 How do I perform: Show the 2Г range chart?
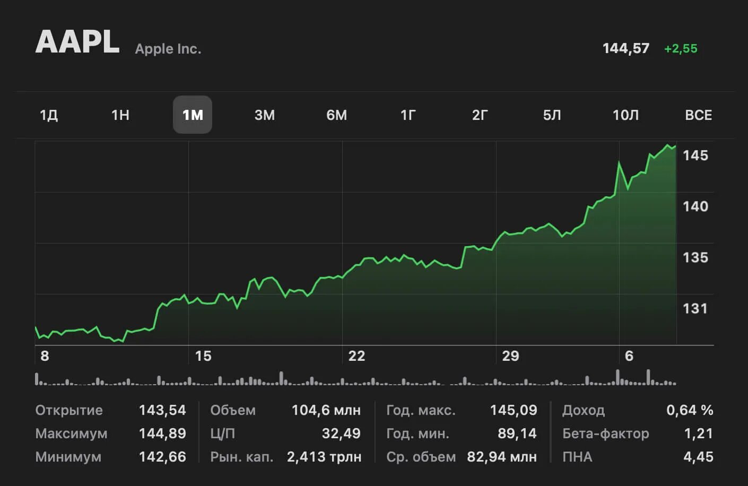(480, 115)
